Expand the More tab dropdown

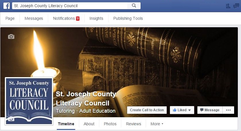pyautogui.click(x=157, y=124)
